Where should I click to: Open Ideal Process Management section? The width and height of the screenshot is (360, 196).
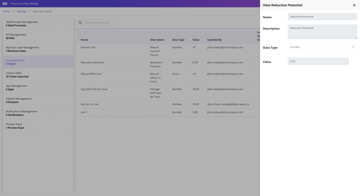38,23
